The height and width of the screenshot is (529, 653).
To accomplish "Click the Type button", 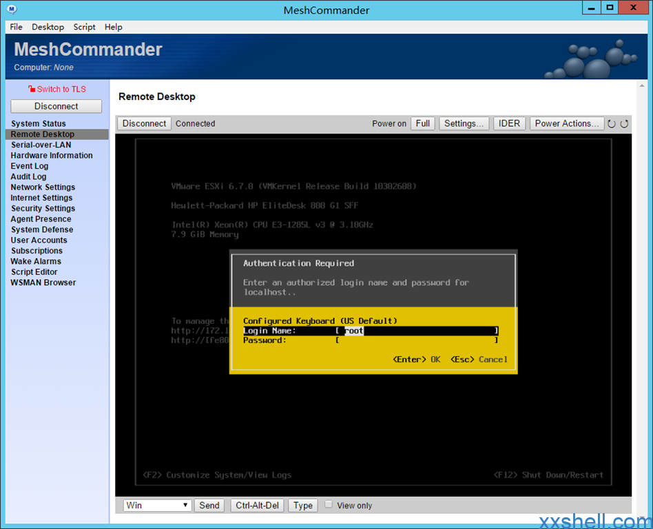I will (x=303, y=506).
